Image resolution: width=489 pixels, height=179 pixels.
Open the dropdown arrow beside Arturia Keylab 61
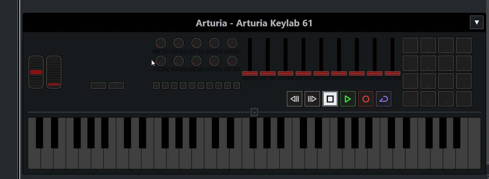[477, 23]
